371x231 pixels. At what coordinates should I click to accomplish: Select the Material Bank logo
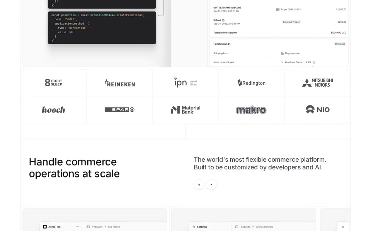185,110
